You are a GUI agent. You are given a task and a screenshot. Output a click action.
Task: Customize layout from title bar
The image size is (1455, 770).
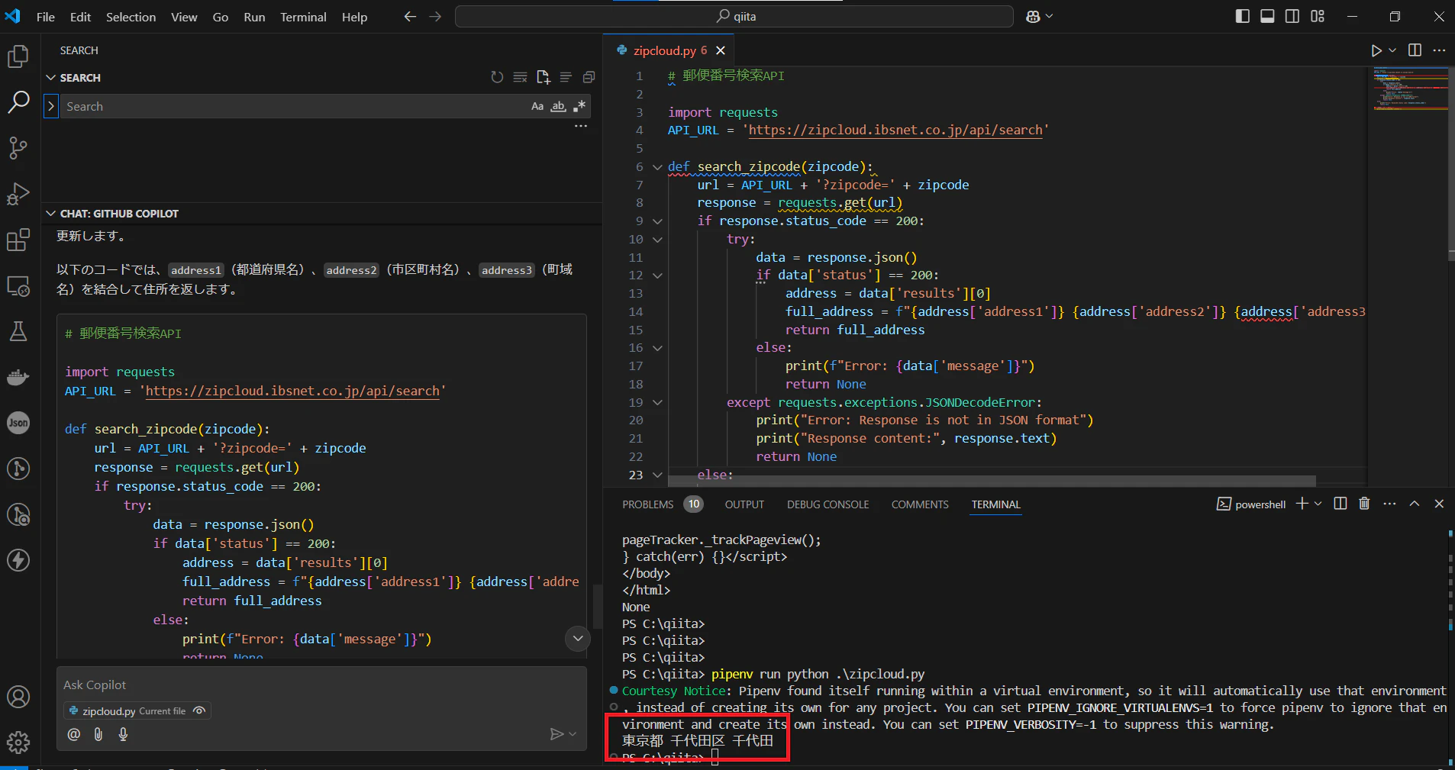tap(1318, 17)
